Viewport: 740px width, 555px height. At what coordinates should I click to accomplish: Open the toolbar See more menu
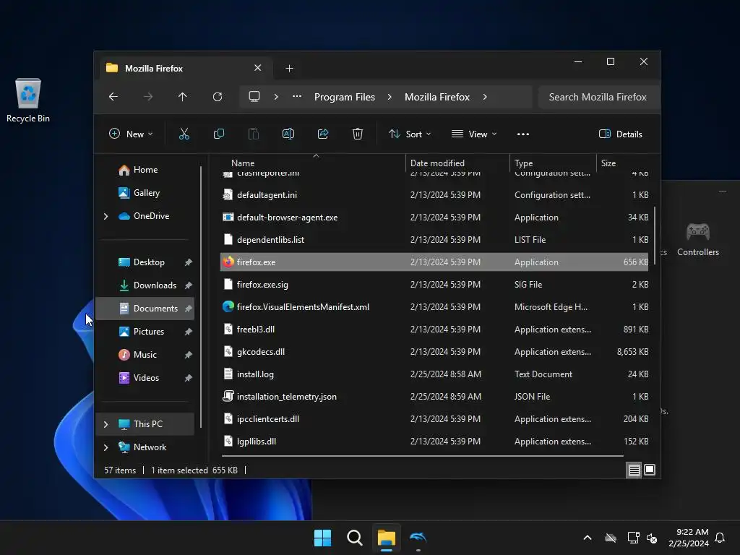523,134
